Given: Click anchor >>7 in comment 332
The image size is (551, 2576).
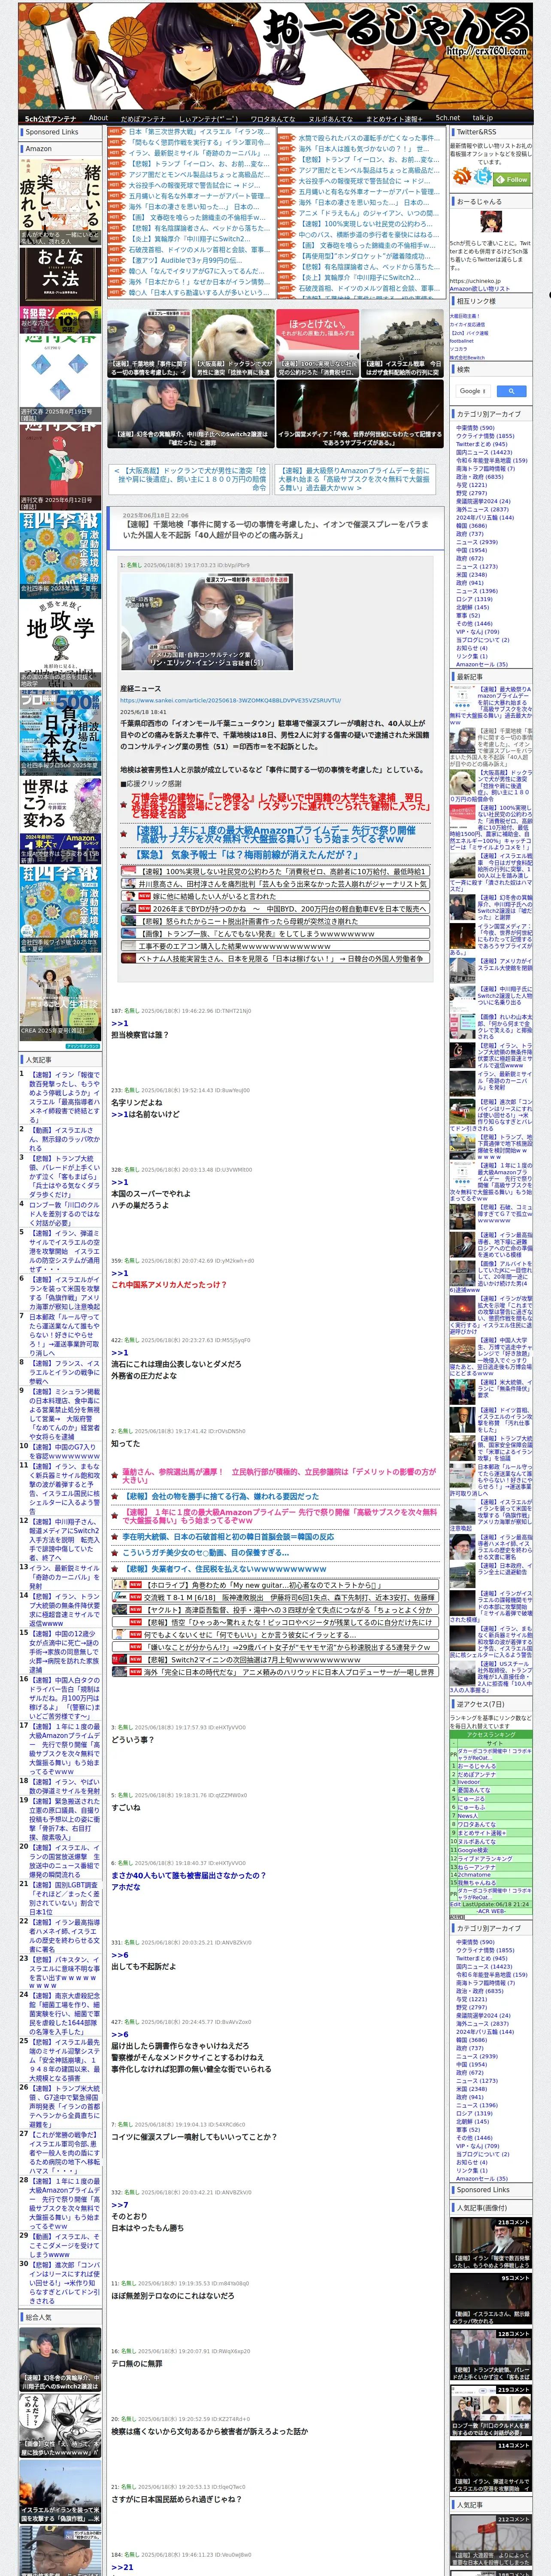Looking at the screenshot, I should 120,2204.
